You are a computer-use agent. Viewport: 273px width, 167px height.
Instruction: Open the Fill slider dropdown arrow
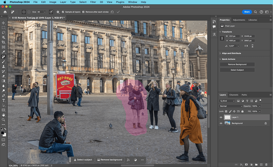260,111
